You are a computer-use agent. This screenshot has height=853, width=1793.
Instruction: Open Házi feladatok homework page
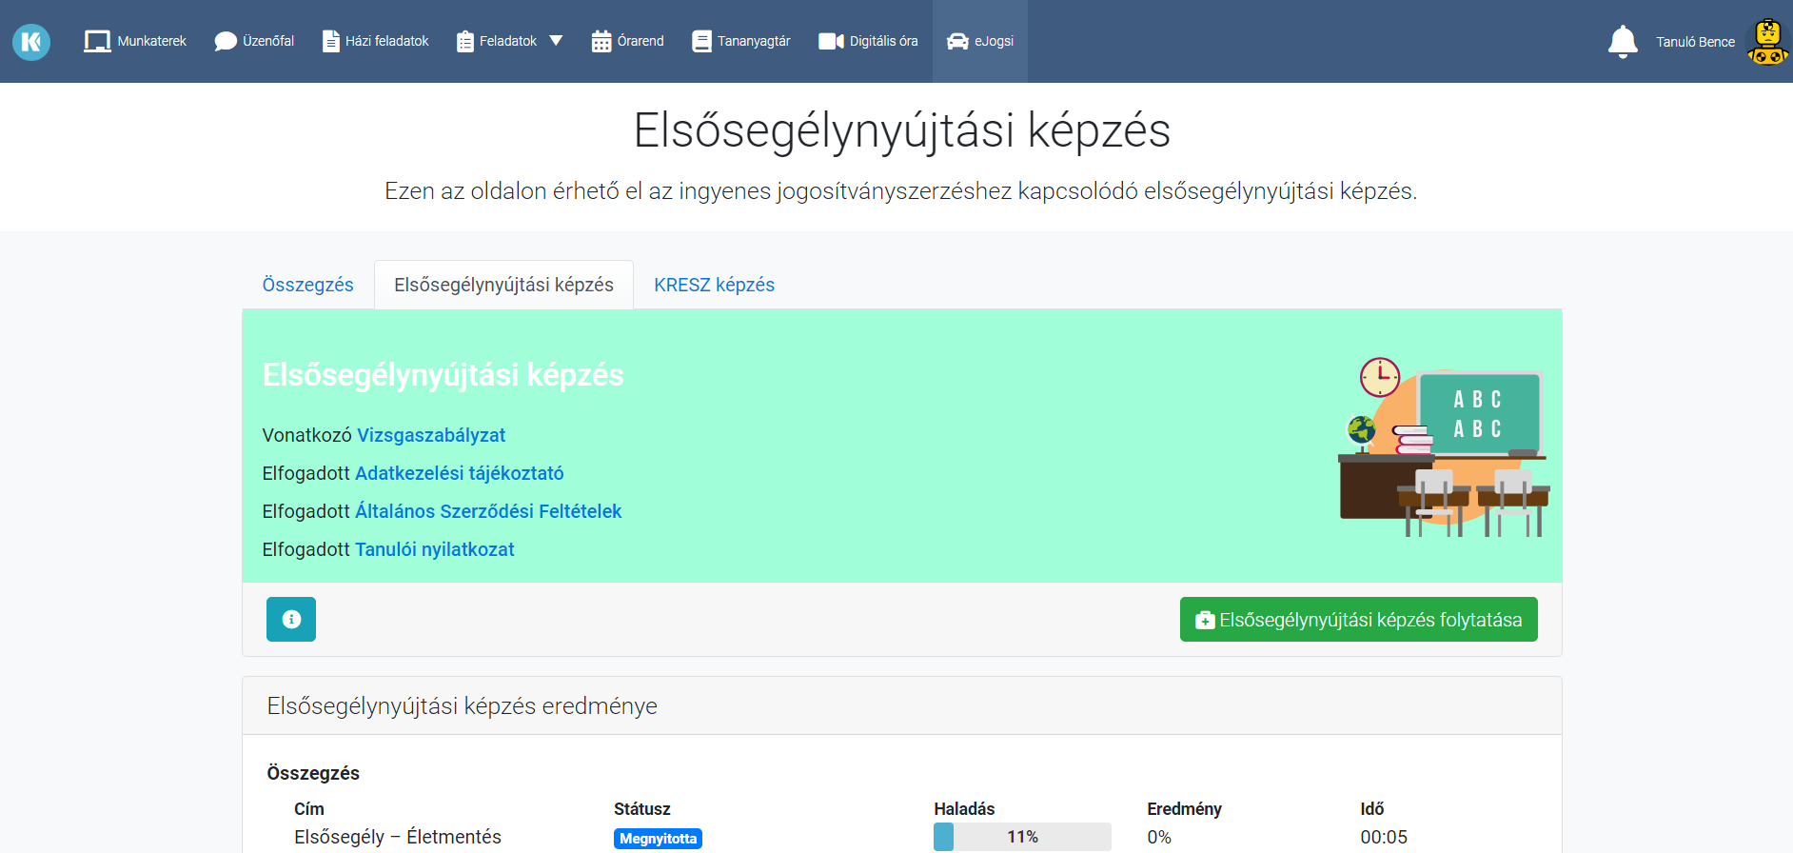click(x=376, y=41)
